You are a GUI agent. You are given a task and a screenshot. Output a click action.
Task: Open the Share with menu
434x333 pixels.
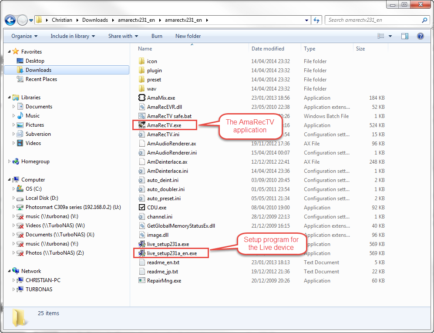coord(123,36)
